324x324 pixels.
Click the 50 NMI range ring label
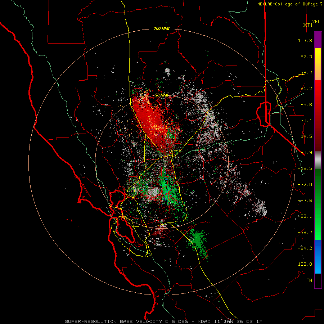point(162,95)
